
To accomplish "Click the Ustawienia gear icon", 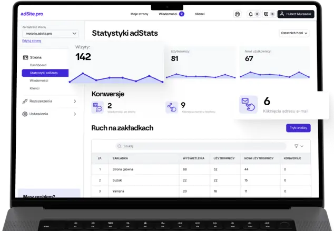I will (25, 114).
